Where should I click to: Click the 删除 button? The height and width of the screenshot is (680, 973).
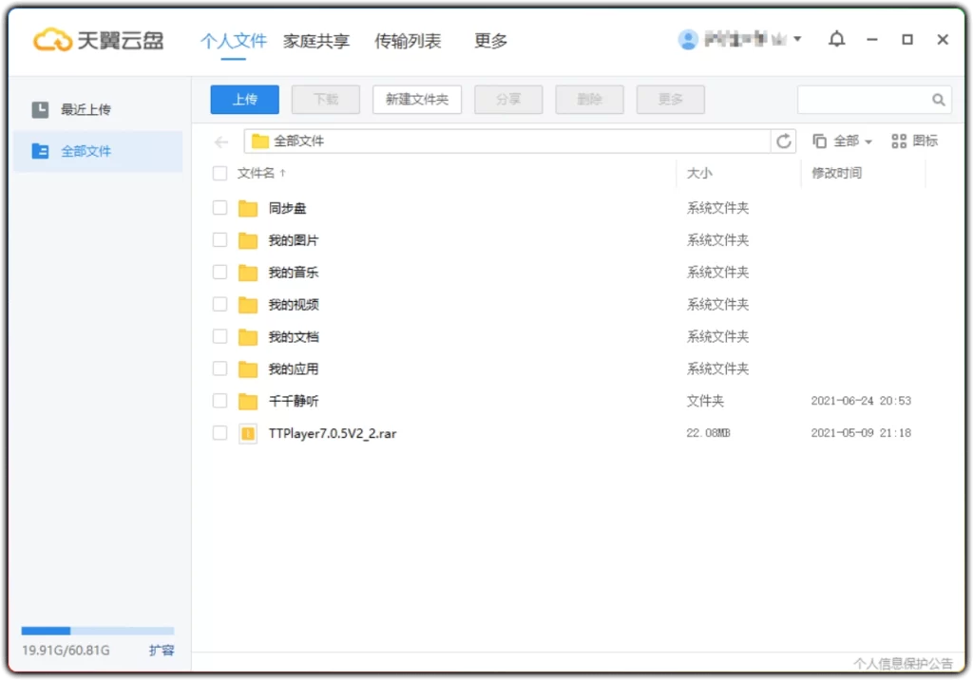click(x=589, y=100)
